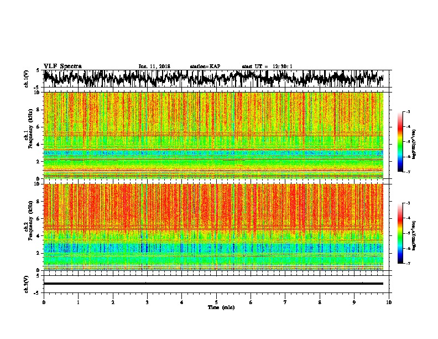The width and height of the screenshot is (438, 339).
Task: Click the "7" tick on the time axis
Action: pos(285,302)
